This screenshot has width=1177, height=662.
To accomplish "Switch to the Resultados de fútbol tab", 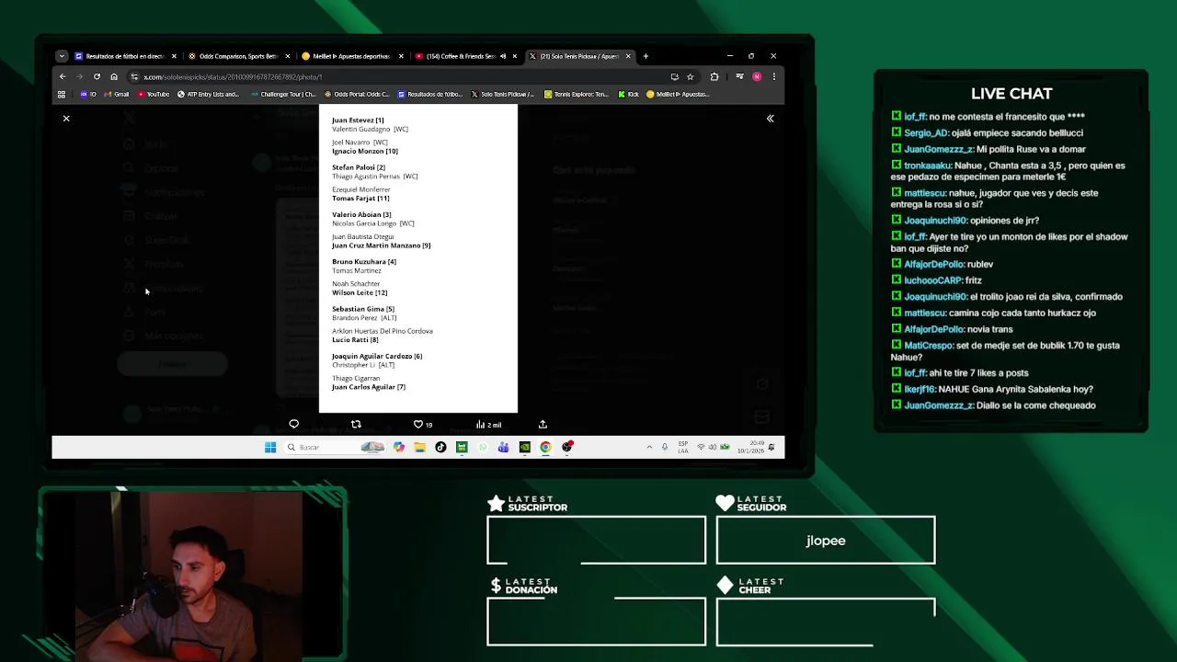I will [126, 56].
